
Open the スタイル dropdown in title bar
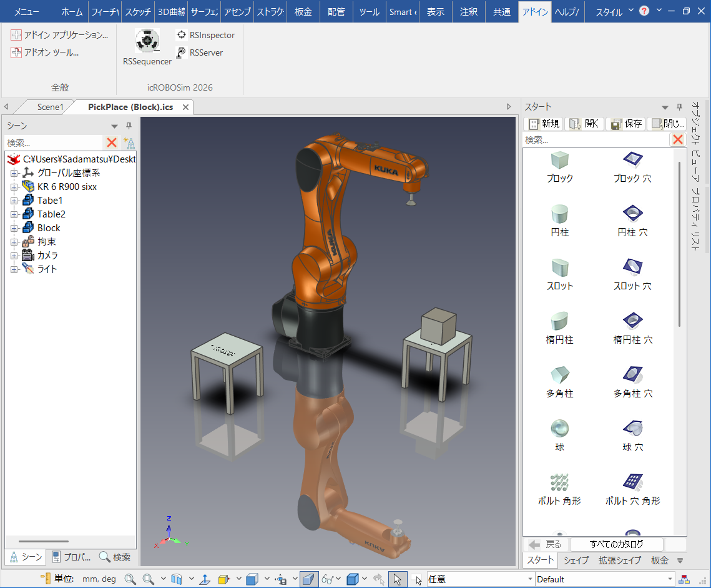(614, 12)
